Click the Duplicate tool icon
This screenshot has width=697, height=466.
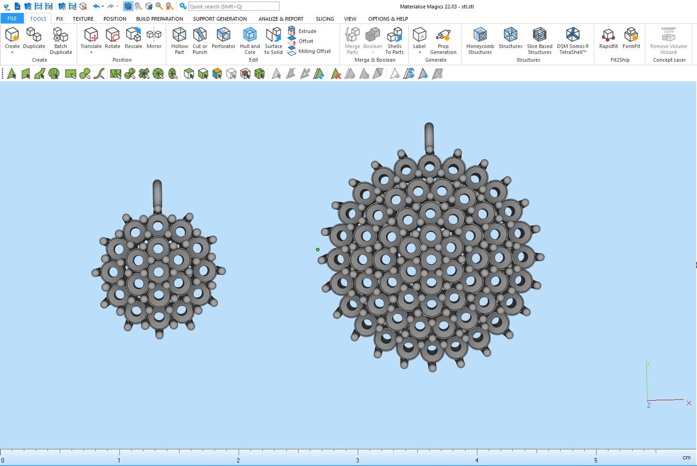tap(34, 35)
